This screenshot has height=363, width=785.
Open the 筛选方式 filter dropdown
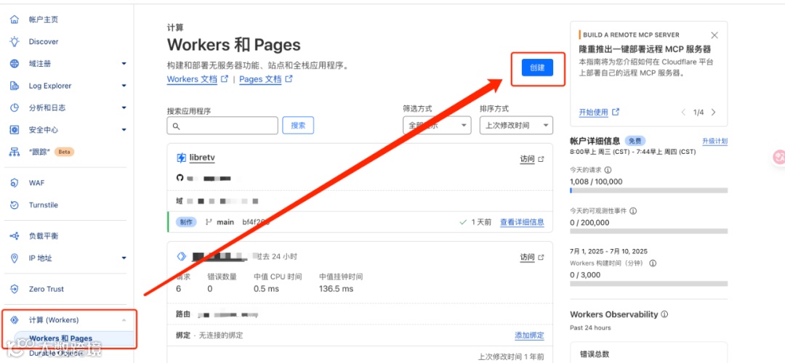437,125
